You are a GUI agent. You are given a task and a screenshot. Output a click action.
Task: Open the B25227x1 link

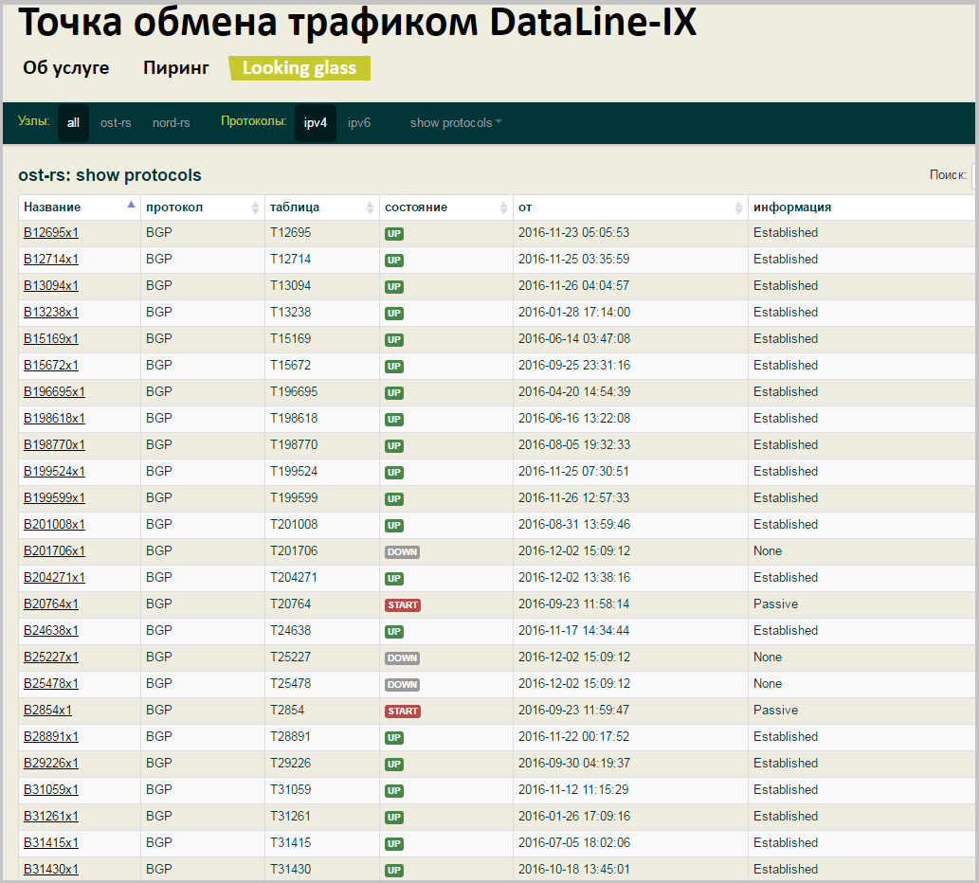(x=51, y=658)
